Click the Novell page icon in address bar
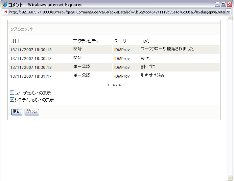Screen dimensions: 234x181 click(x=6, y=12)
